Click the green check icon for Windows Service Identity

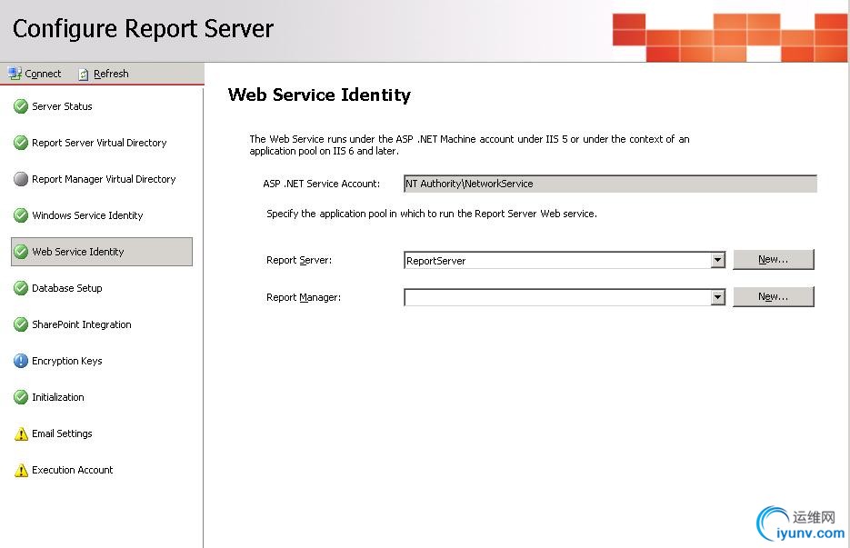[21, 215]
